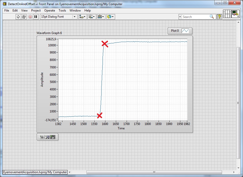Click the Waveform Graph 6 label

click(x=49, y=33)
